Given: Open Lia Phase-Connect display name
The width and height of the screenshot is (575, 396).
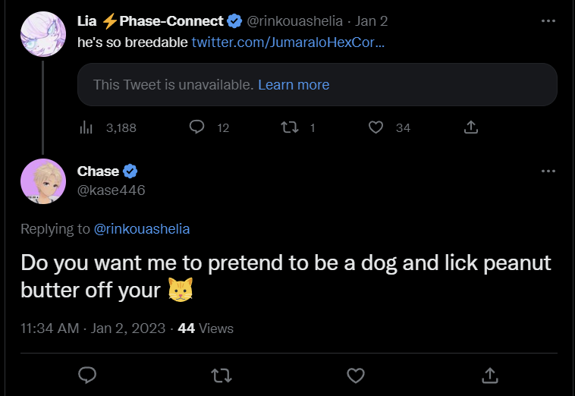Looking at the screenshot, I should pyautogui.click(x=150, y=21).
